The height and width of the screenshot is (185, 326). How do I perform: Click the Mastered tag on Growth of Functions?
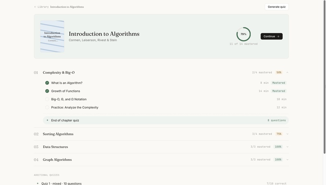279,91
